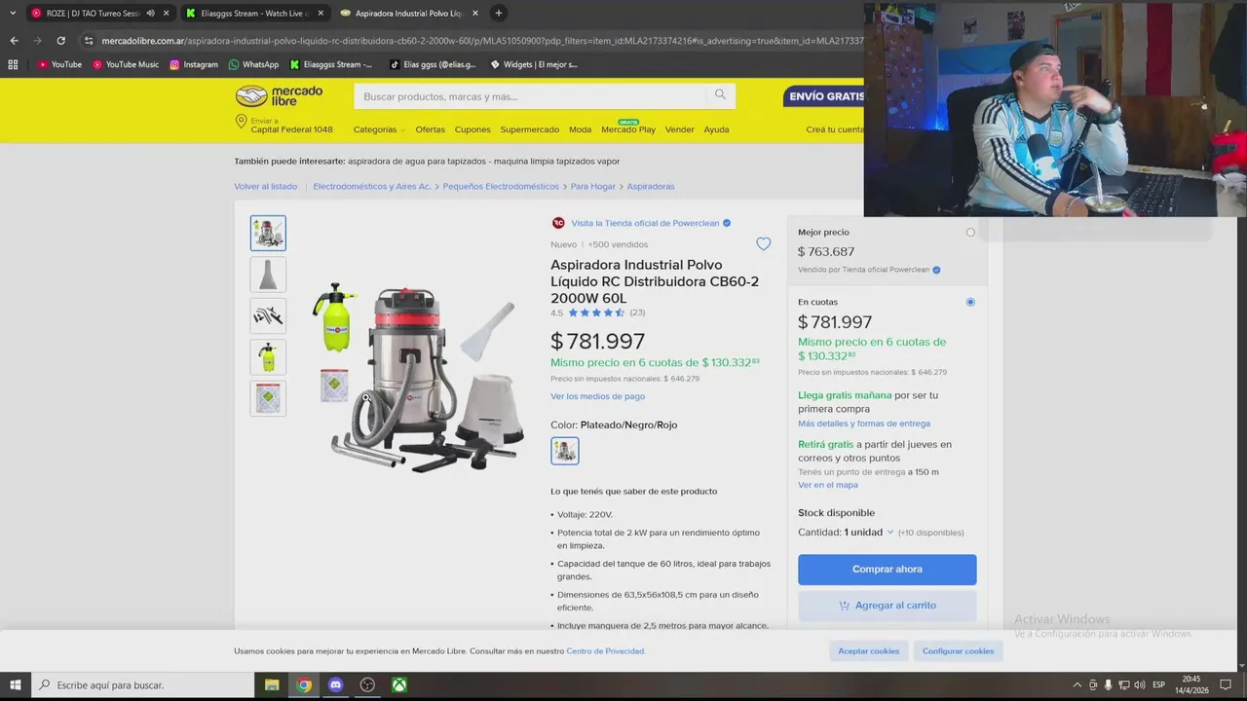Image resolution: width=1247 pixels, height=701 pixels.
Task: Open Chrome apps grid in bookmarks bar
Action: pos(13,64)
